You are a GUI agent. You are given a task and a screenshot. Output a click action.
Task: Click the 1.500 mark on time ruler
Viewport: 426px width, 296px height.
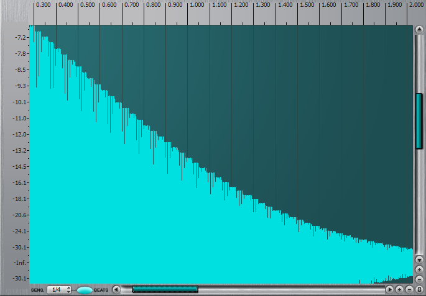(307, 5)
